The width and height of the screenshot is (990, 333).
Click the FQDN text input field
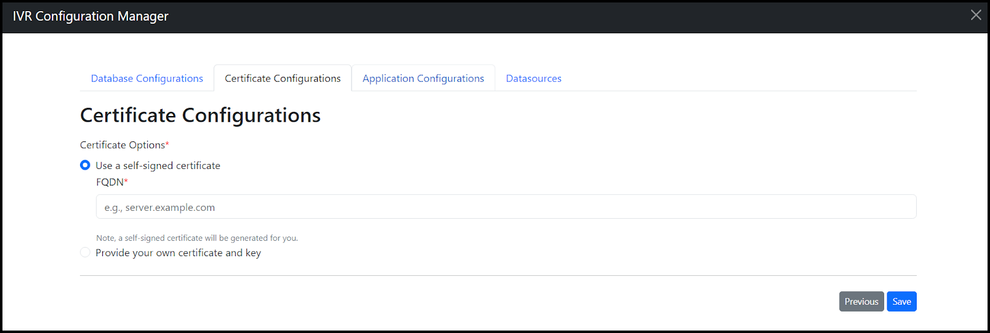tap(505, 207)
